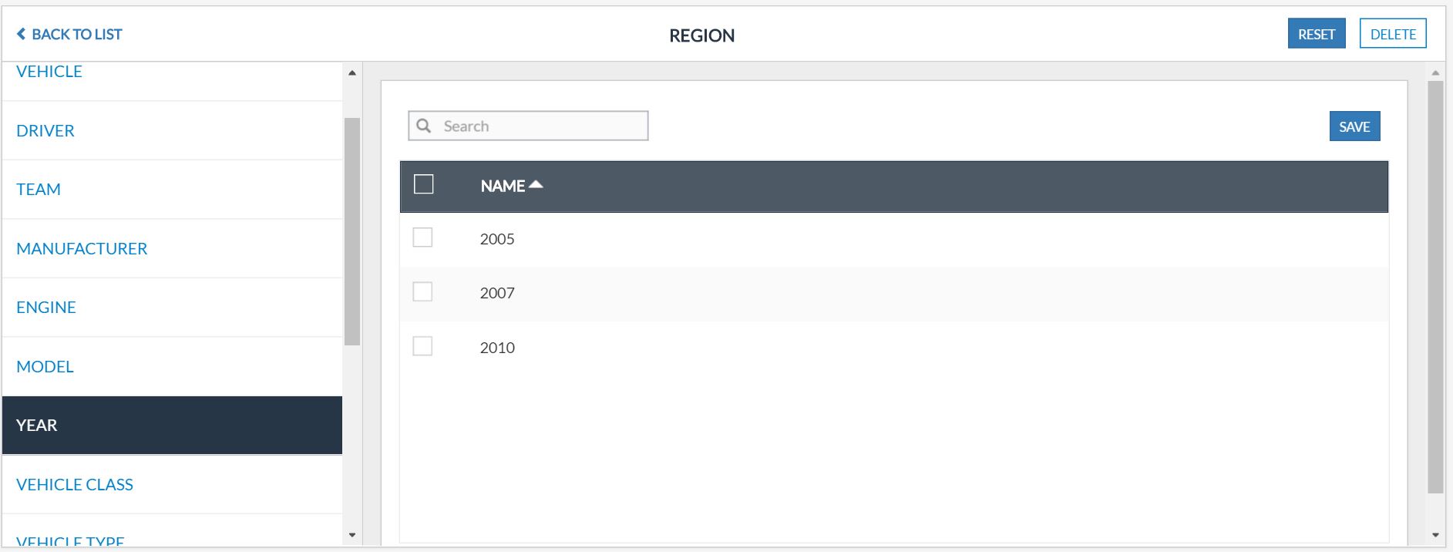The image size is (1453, 552).
Task: Click main panel scroll-up arrow
Action: [1435, 73]
